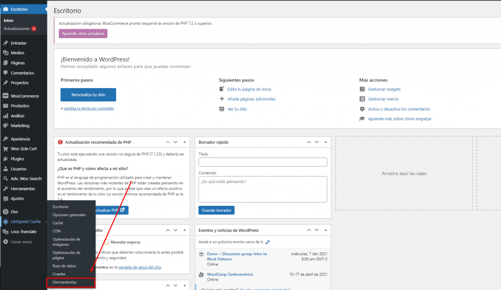
Task: Click the Productos box icon
Action: tap(6, 106)
